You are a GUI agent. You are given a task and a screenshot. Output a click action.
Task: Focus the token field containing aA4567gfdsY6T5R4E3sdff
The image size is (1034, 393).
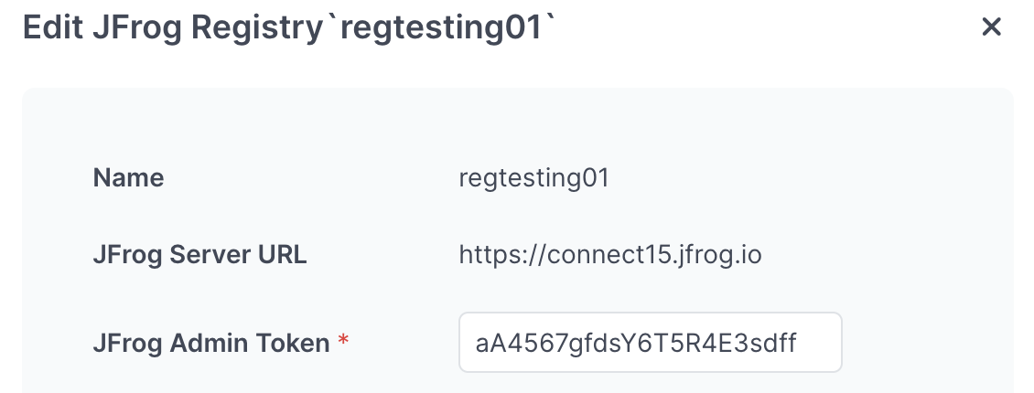[x=651, y=343]
